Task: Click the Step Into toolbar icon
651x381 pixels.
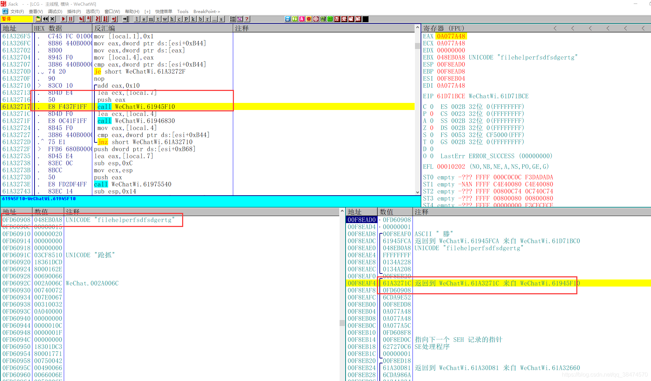Action: [82, 19]
